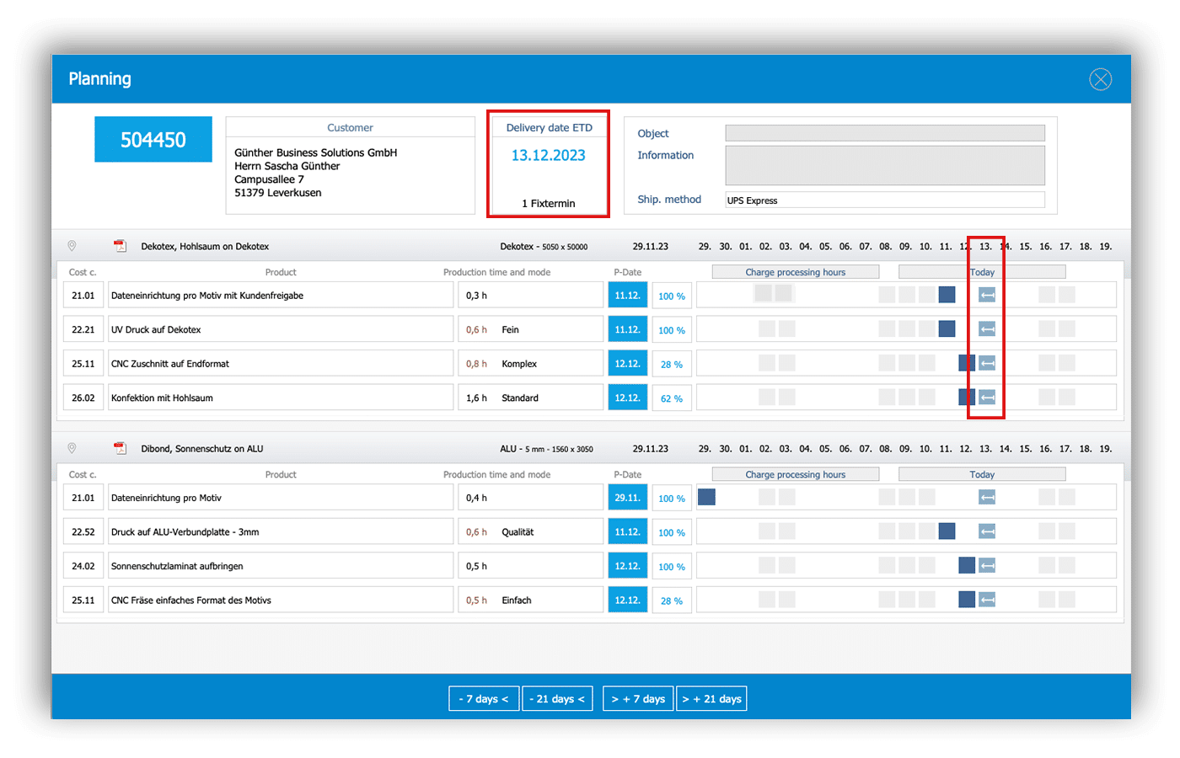This screenshot has width=1180, height=758.
Task: Click the order number 504450 tile
Action: (x=153, y=140)
